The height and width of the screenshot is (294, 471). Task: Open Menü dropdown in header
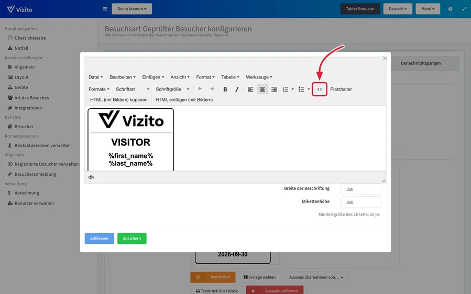coord(428,9)
